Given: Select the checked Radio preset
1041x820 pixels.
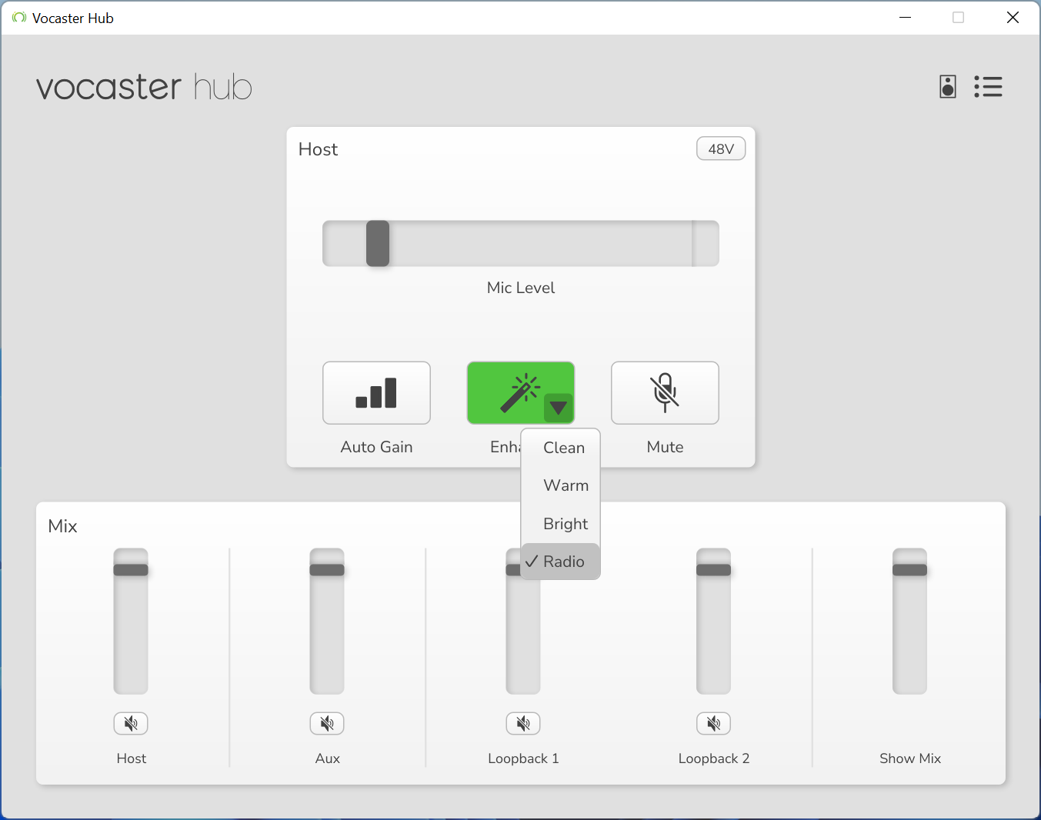Looking at the screenshot, I should 561,562.
